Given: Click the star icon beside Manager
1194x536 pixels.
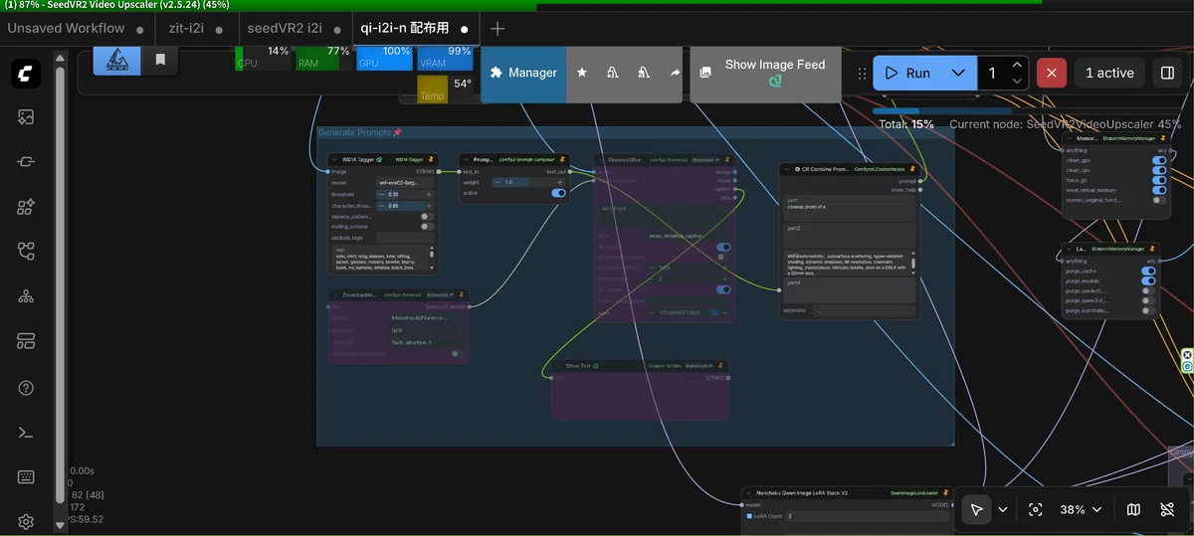Looking at the screenshot, I should tap(582, 73).
